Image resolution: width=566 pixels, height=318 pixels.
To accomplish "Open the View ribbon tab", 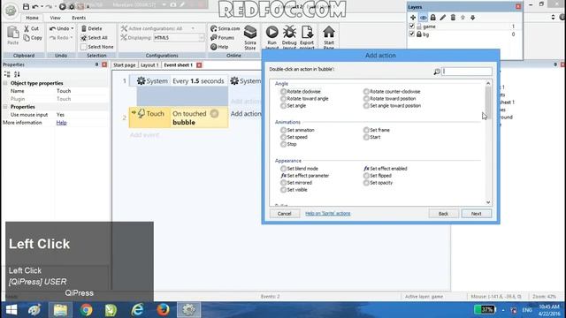I will click(x=55, y=18).
